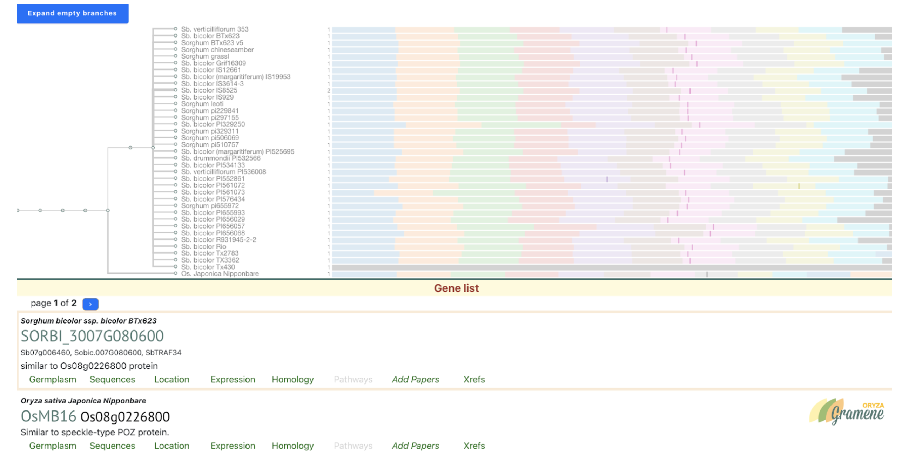Select Sb. bicolor PI656068 leaf

[213, 233]
